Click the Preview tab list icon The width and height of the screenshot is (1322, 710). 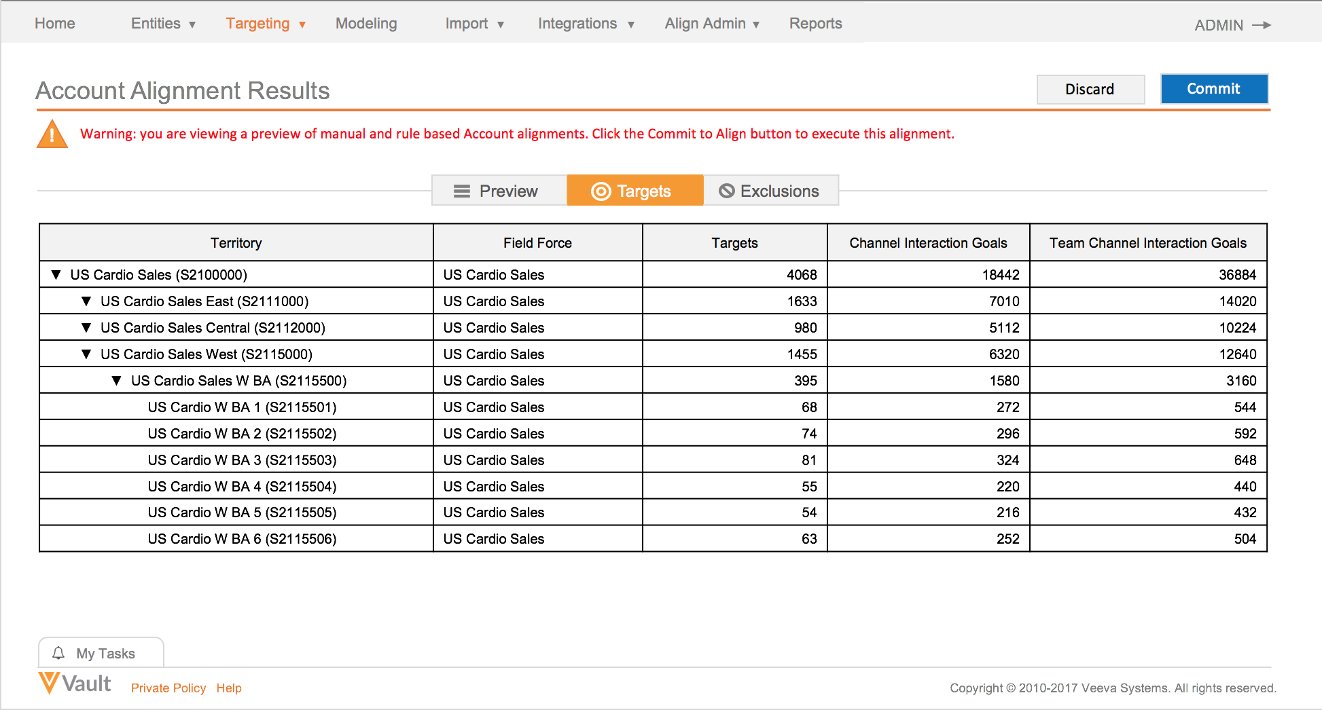[462, 191]
